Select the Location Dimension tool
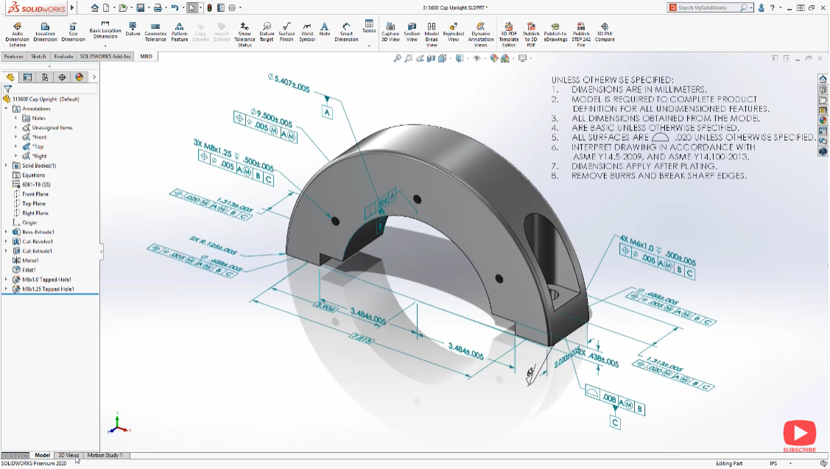Screen dimensions: 830x469 (x=45, y=32)
